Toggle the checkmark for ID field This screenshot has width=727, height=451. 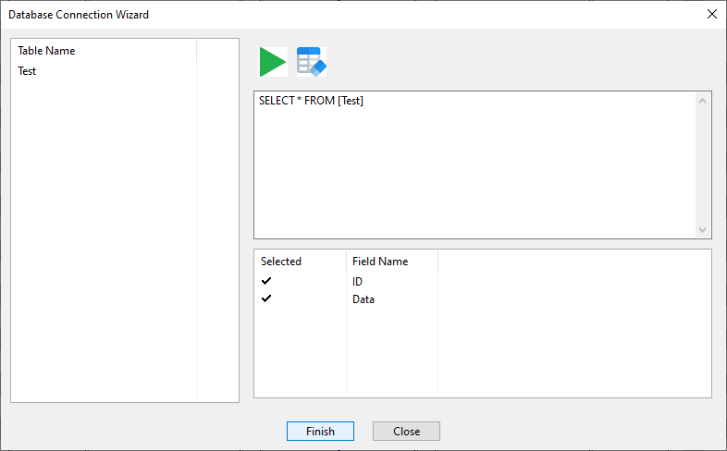click(266, 281)
